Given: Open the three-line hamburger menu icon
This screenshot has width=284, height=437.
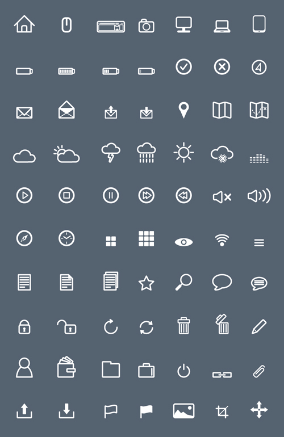Looking at the screenshot, I should [259, 243].
